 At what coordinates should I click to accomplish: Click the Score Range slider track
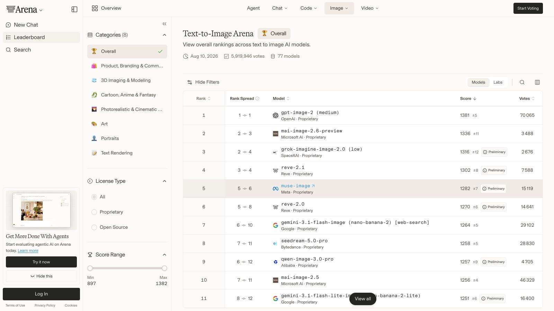tap(127, 268)
